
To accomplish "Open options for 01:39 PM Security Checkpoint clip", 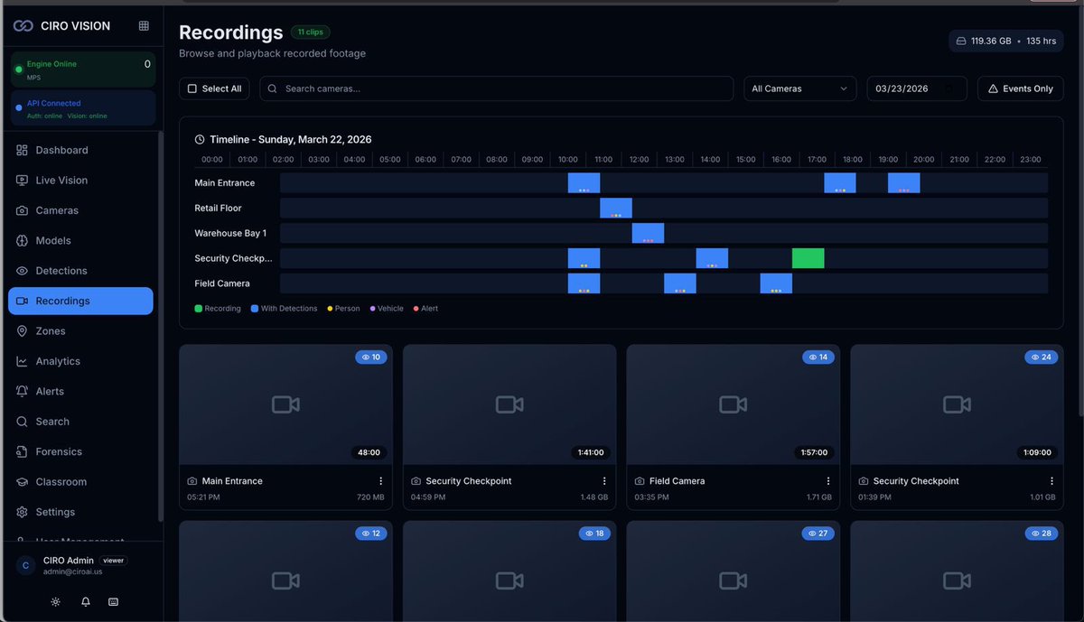I will pyautogui.click(x=1051, y=481).
